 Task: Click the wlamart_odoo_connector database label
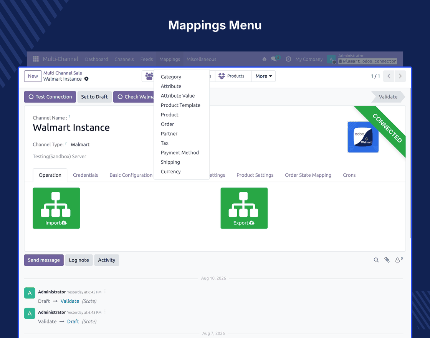click(368, 61)
